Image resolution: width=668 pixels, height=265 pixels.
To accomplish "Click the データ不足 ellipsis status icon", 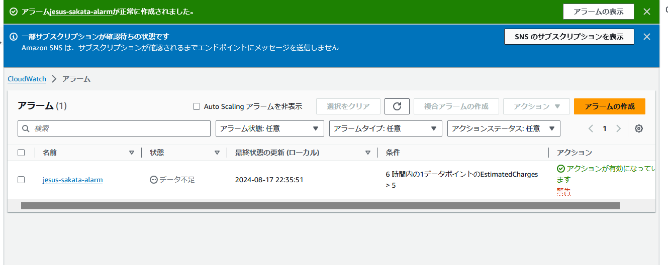I will click(154, 180).
